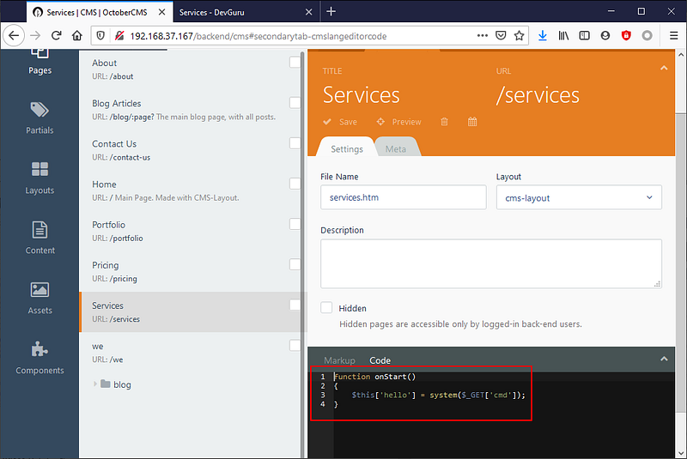Viewport: 687px width, 459px height.
Task: Open the insecure connection padlock info
Action: coord(119,36)
